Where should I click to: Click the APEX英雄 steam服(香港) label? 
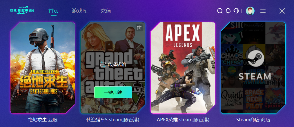pos(183,120)
